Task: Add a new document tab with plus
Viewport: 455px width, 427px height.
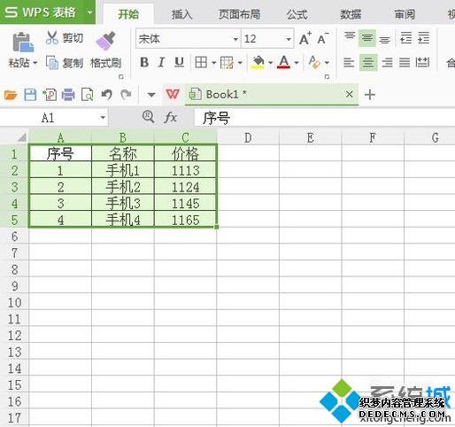Action: (370, 95)
